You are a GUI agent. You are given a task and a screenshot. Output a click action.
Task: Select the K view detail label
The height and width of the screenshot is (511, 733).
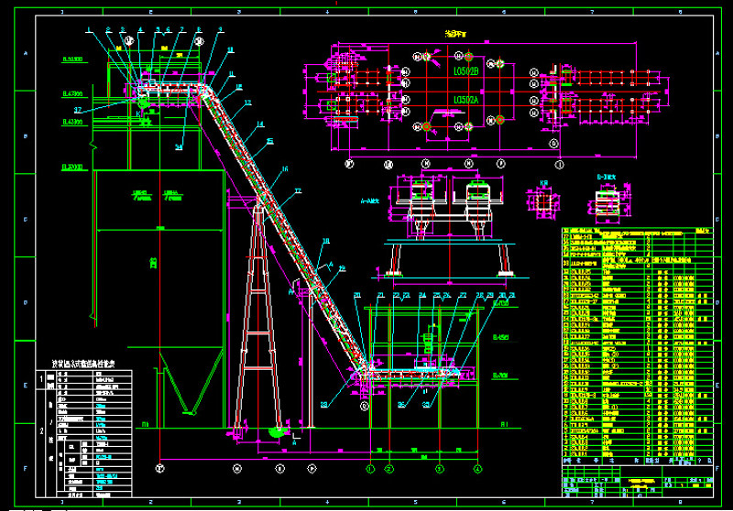(543, 183)
